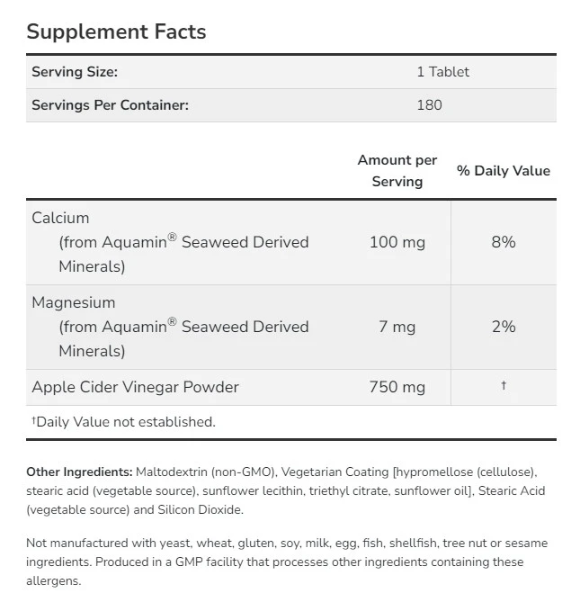Image resolution: width=580 pixels, height=602 pixels.
Task: Select the Servings Per Container label
Action: pos(110,105)
